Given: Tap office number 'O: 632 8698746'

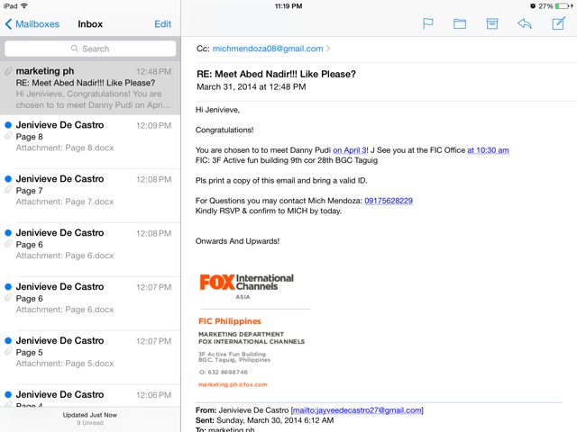Looking at the screenshot, I should (x=224, y=372).
